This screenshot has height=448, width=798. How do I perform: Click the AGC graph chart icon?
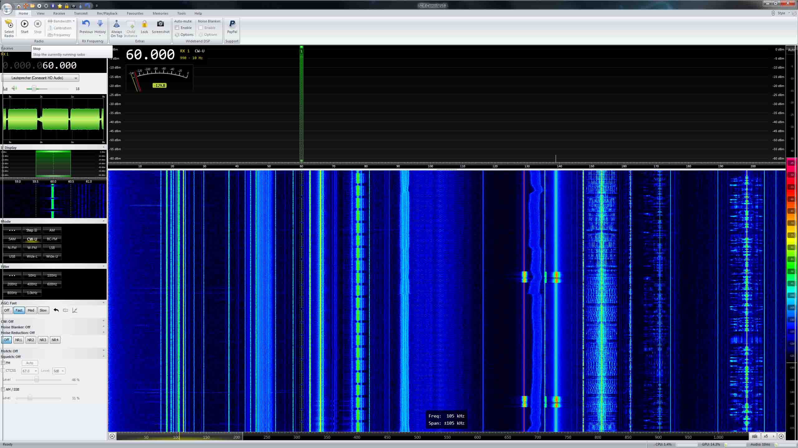click(x=75, y=310)
